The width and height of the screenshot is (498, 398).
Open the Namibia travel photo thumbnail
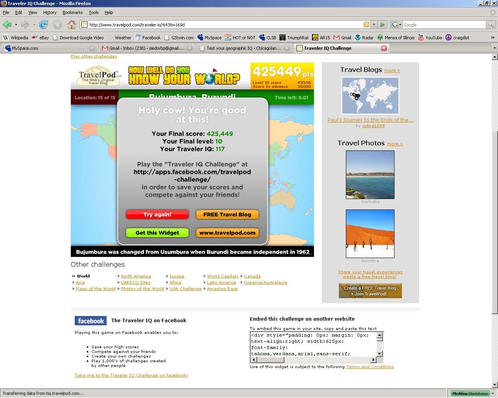point(370,234)
